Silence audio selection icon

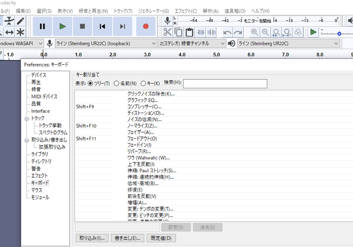pyautogui.click(x=211, y=32)
